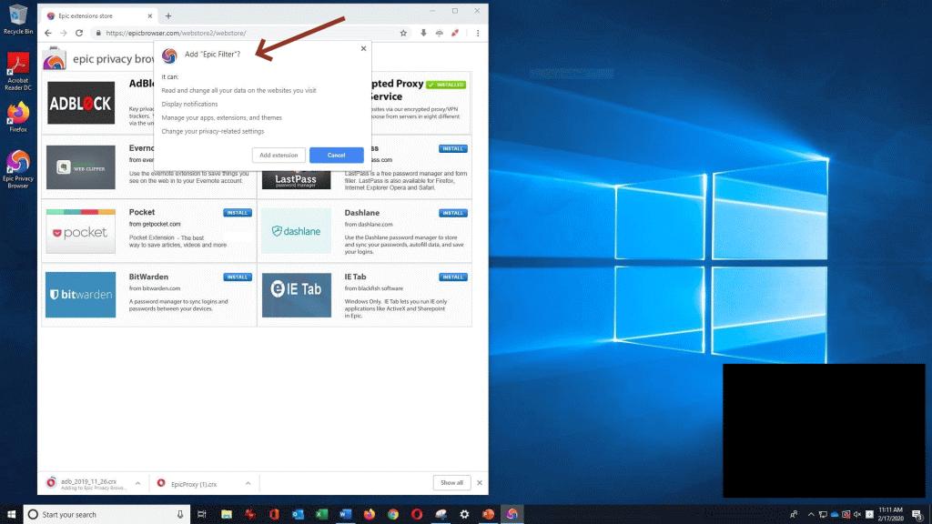Viewport: 932px width, 524px height.
Task: Click the Dashlane extension title
Action: 362,213
